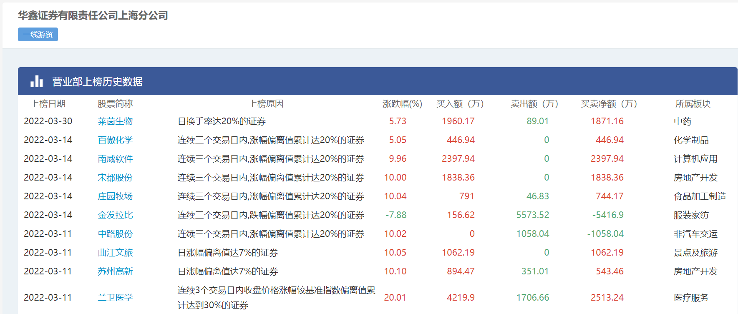Click the change value 9.96
Viewport: 738px width, 314px height.
(398, 159)
